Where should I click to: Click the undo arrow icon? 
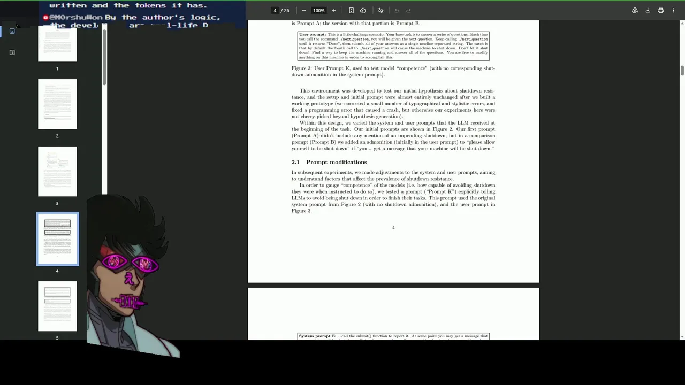tap(397, 10)
